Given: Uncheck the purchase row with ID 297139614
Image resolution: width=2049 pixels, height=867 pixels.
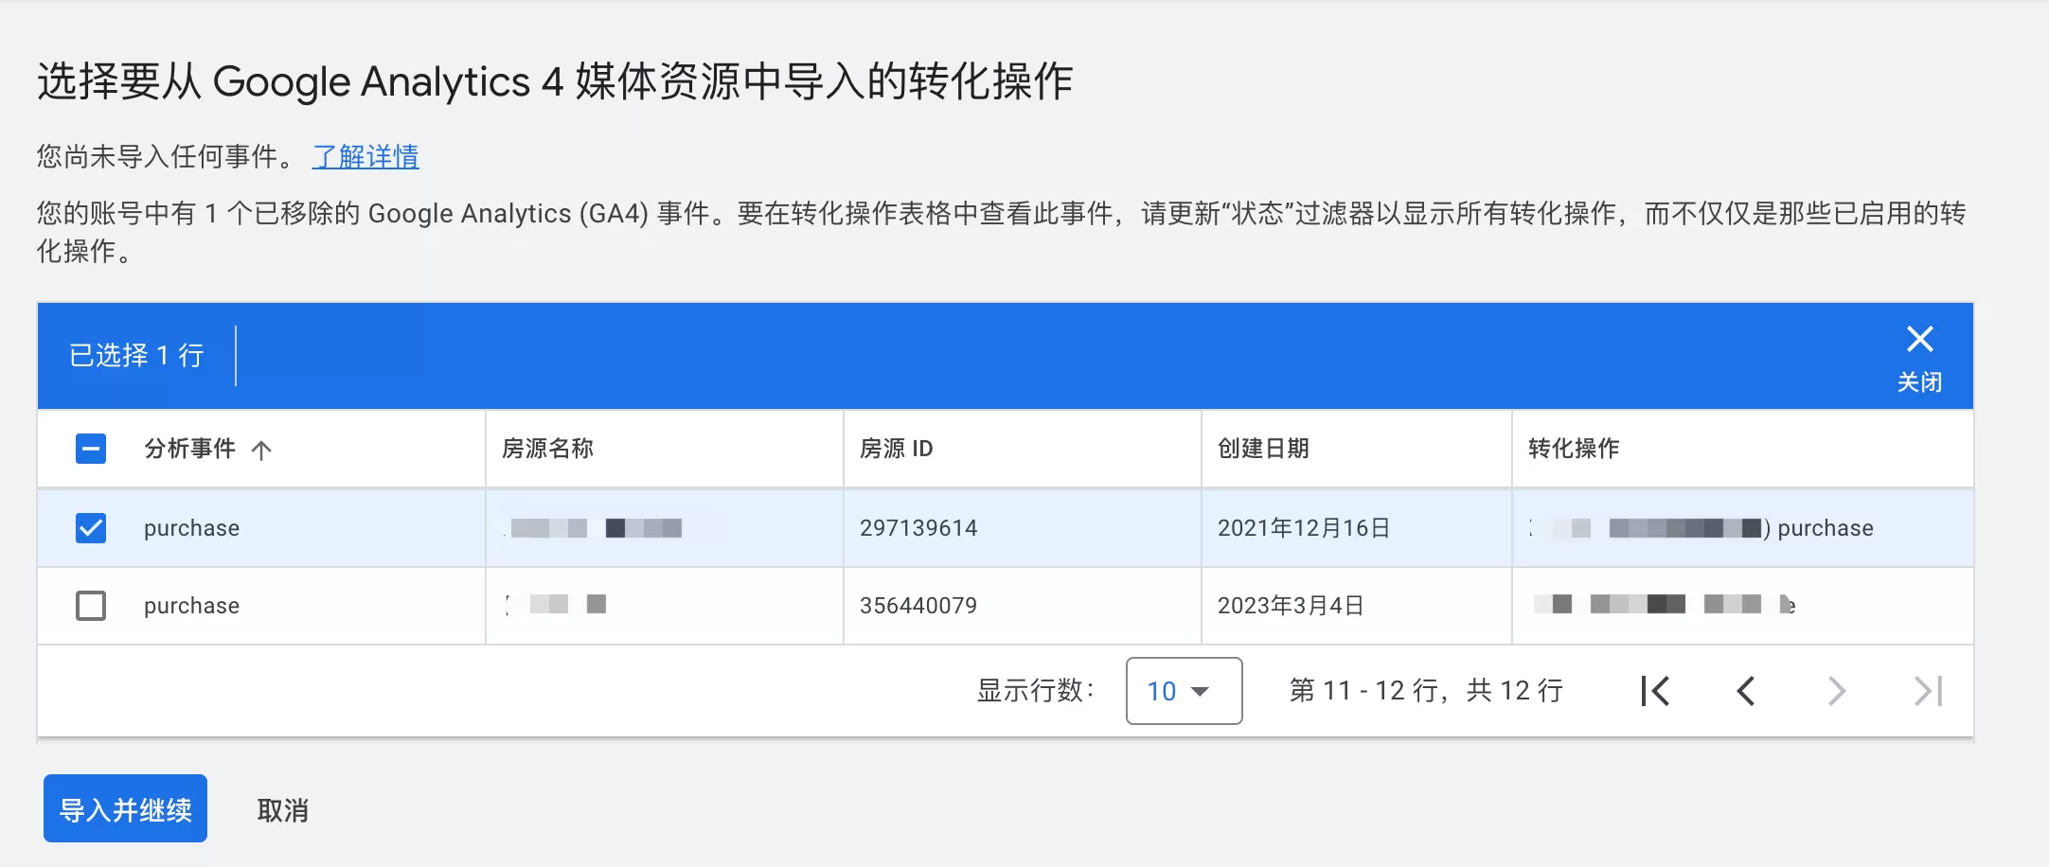Looking at the screenshot, I should coord(91,527).
